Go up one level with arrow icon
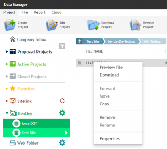This screenshot has height=149, width=167. point(80,41)
